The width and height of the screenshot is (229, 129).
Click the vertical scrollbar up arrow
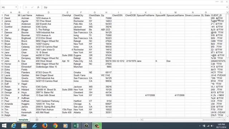click(228, 13)
